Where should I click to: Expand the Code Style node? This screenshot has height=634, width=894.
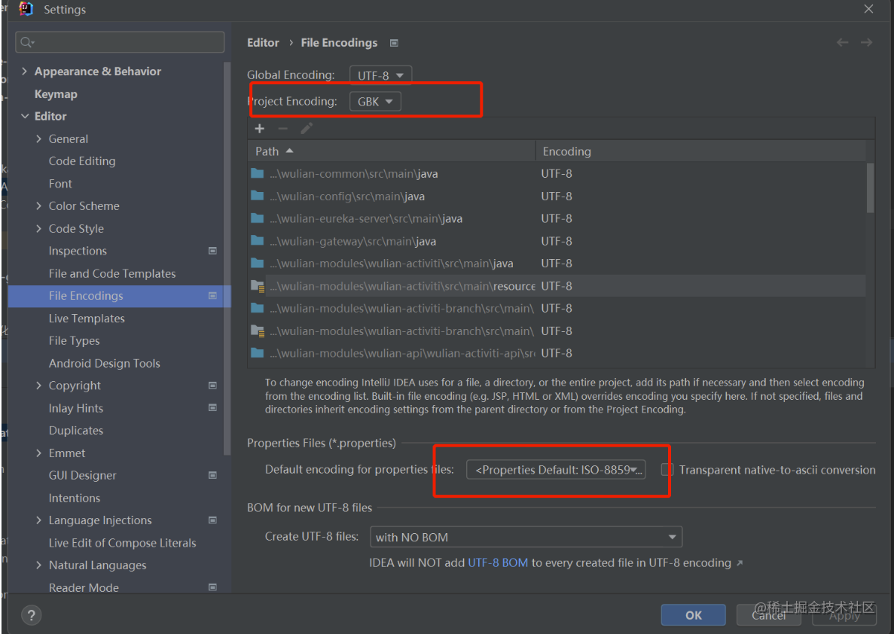(38, 229)
